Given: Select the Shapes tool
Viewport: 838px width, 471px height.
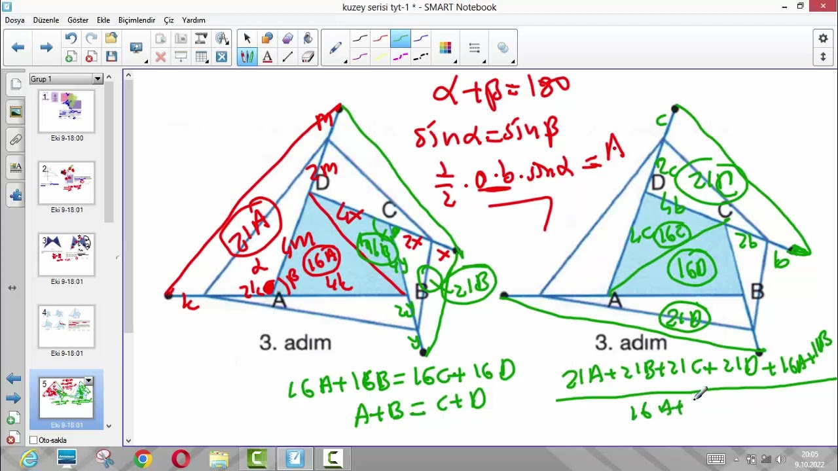Looking at the screenshot, I should coord(267,39).
